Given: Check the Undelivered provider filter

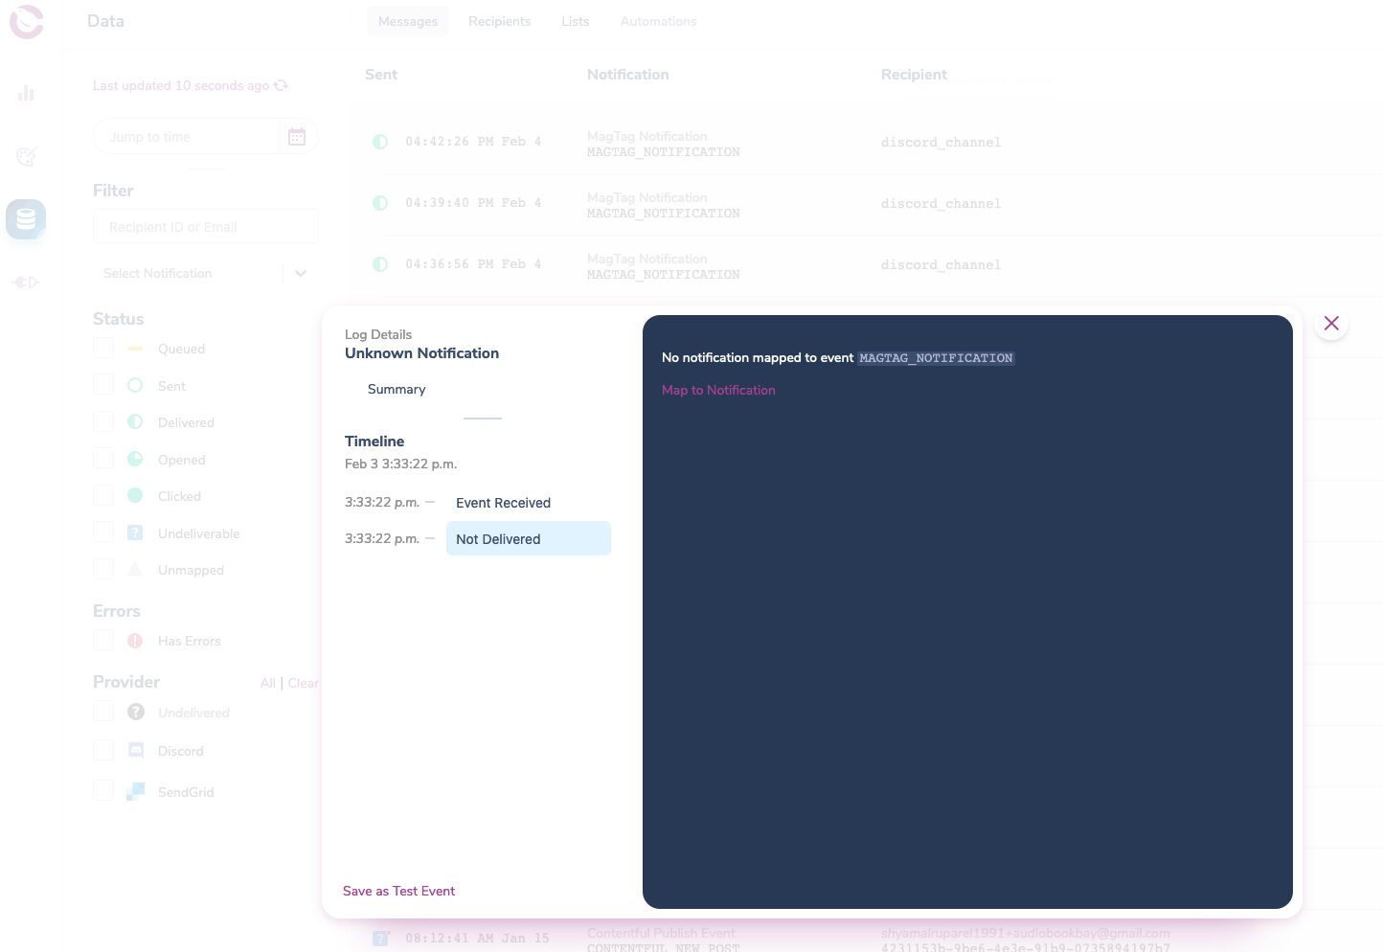Looking at the screenshot, I should [x=103, y=711].
